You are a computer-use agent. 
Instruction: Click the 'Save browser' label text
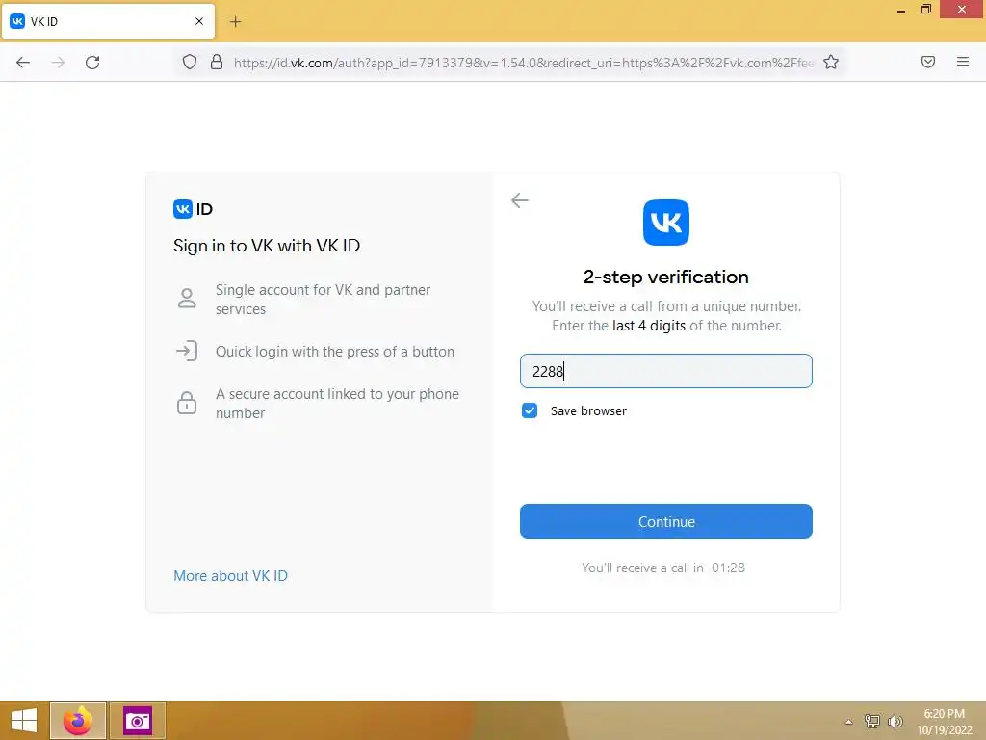(x=588, y=410)
